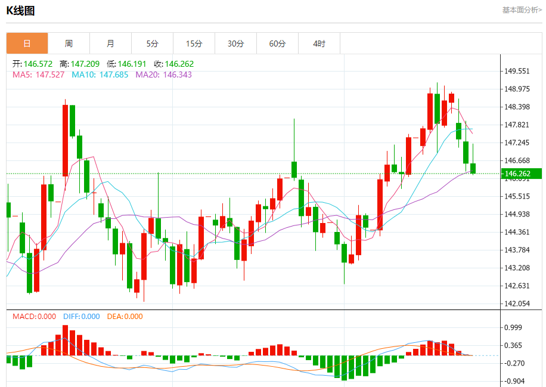
Task: Open the 基本面分析 link
Action: [x=522, y=10]
